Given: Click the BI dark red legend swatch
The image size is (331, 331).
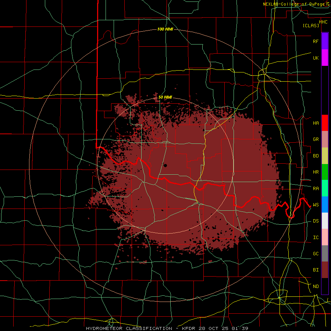Looking at the screenshot, I should point(325,270).
